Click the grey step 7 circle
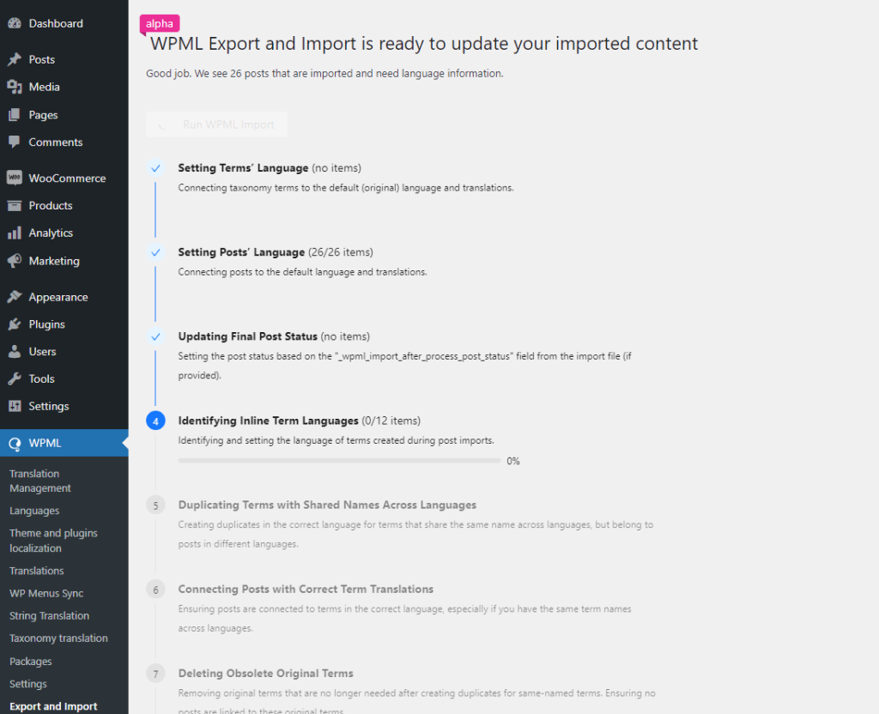The width and height of the screenshot is (879, 714). 156,674
